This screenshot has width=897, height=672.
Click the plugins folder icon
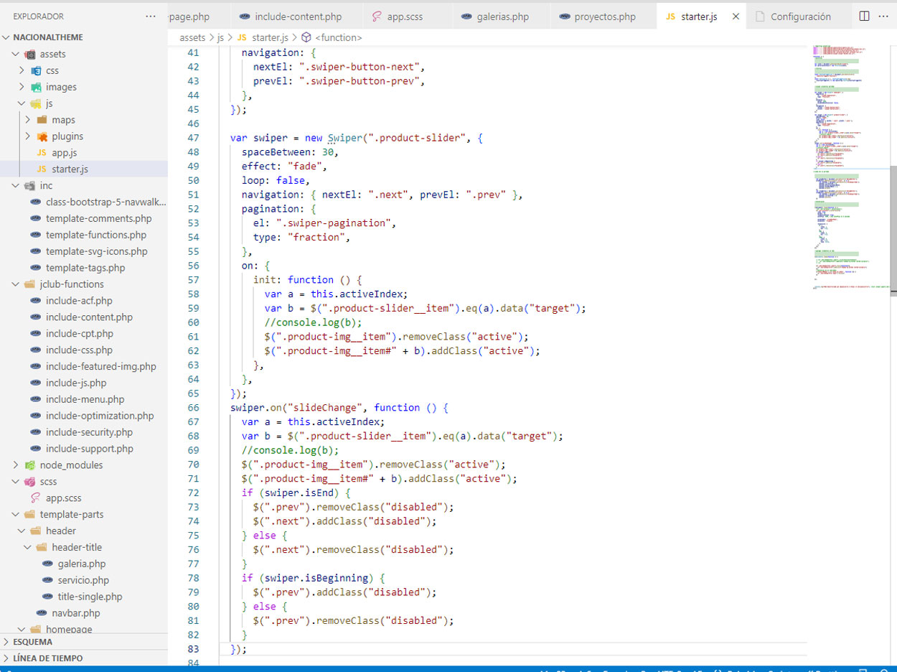[x=42, y=136]
